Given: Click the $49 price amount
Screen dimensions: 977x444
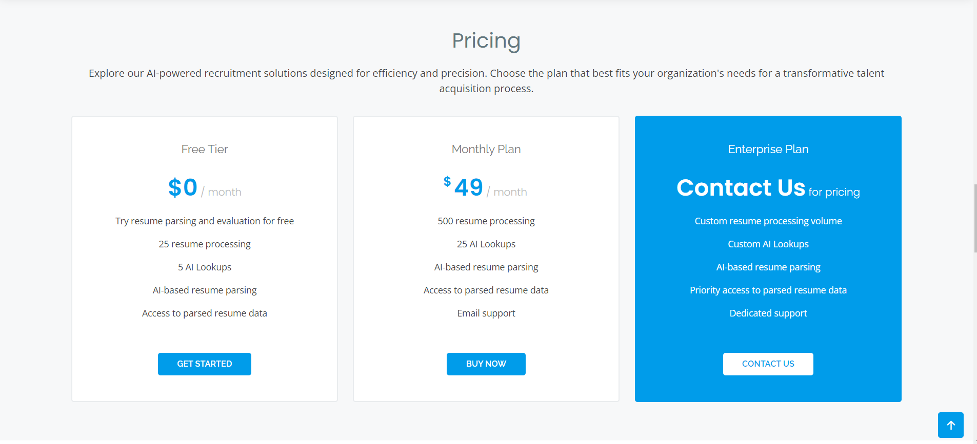Looking at the screenshot, I should pos(464,187).
